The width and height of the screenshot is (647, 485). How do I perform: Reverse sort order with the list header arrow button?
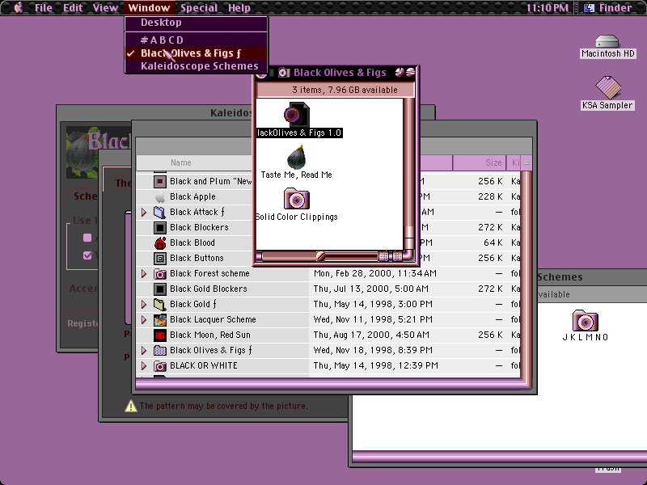[526, 162]
